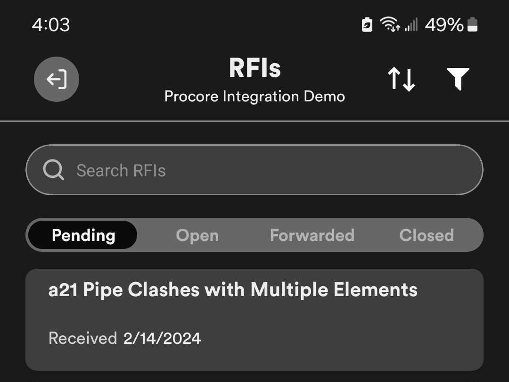The width and height of the screenshot is (509, 382).
Task: Tap the battery level icon
Action: 472,25
